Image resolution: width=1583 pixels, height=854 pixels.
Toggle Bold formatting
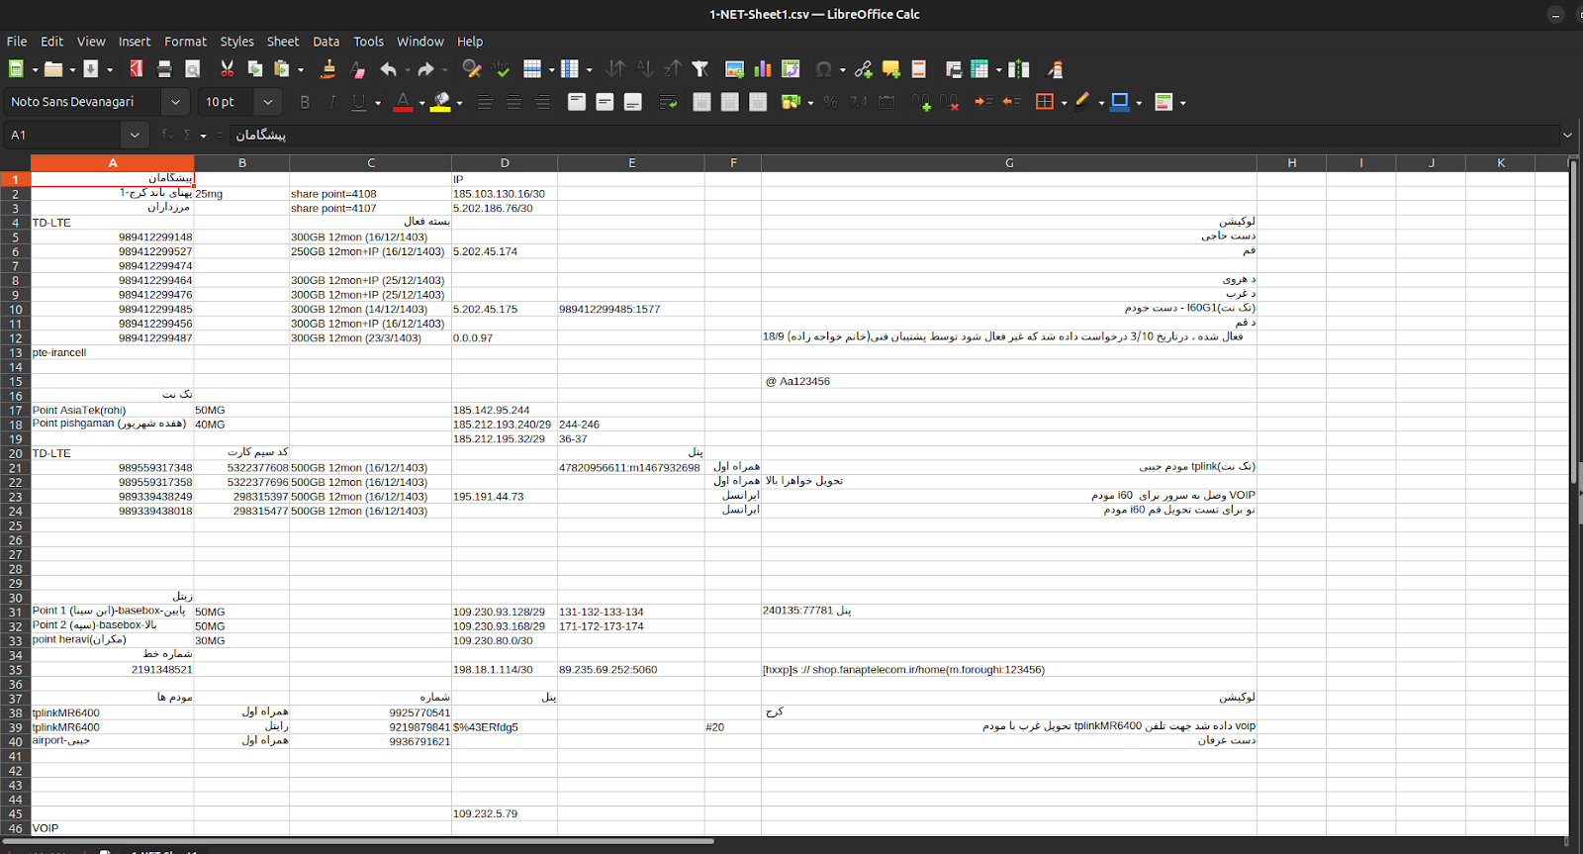click(x=305, y=102)
